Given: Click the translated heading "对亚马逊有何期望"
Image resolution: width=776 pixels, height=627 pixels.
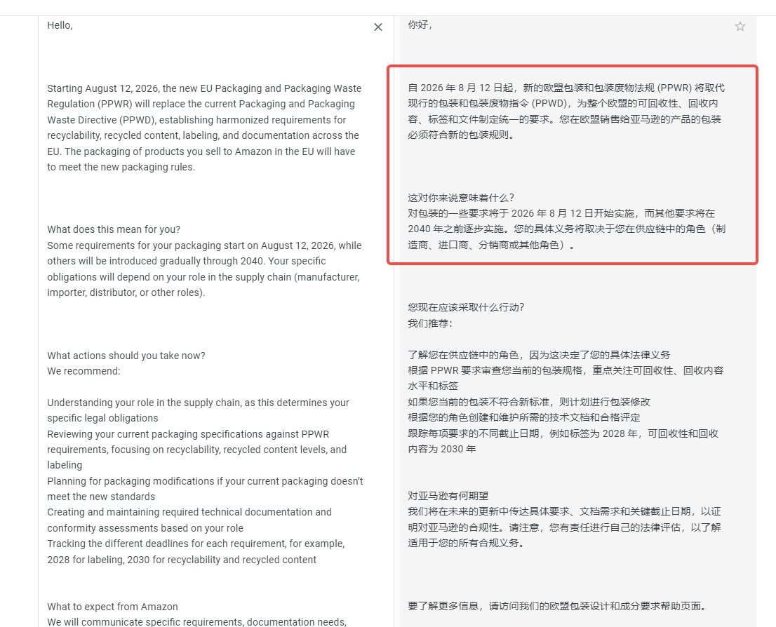Looking at the screenshot, I should click(x=448, y=496).
